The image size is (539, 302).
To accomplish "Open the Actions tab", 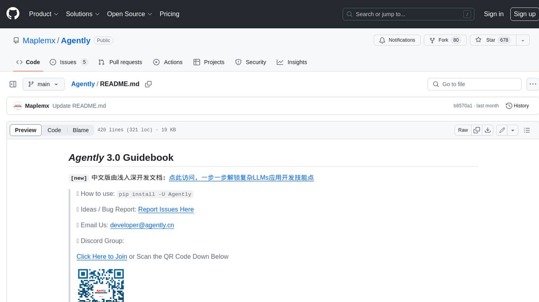I will point(168,62).
